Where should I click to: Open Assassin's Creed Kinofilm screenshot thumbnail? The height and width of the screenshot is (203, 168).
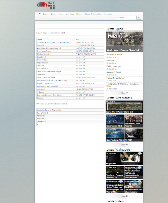tap(134, 121)
